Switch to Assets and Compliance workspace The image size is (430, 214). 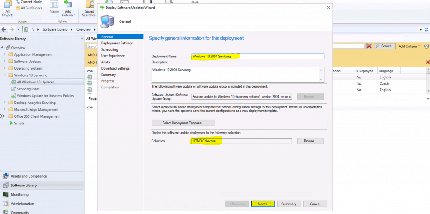coord(42,176)
